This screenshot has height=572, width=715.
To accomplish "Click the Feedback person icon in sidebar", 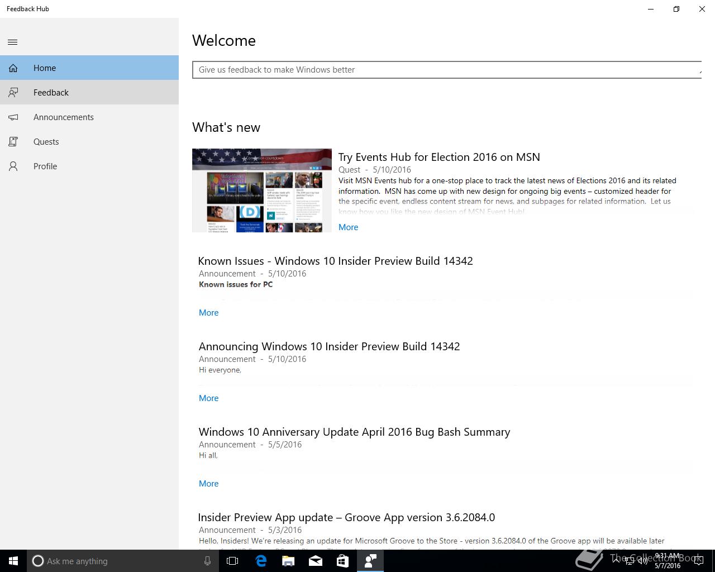I will [13, 93].
